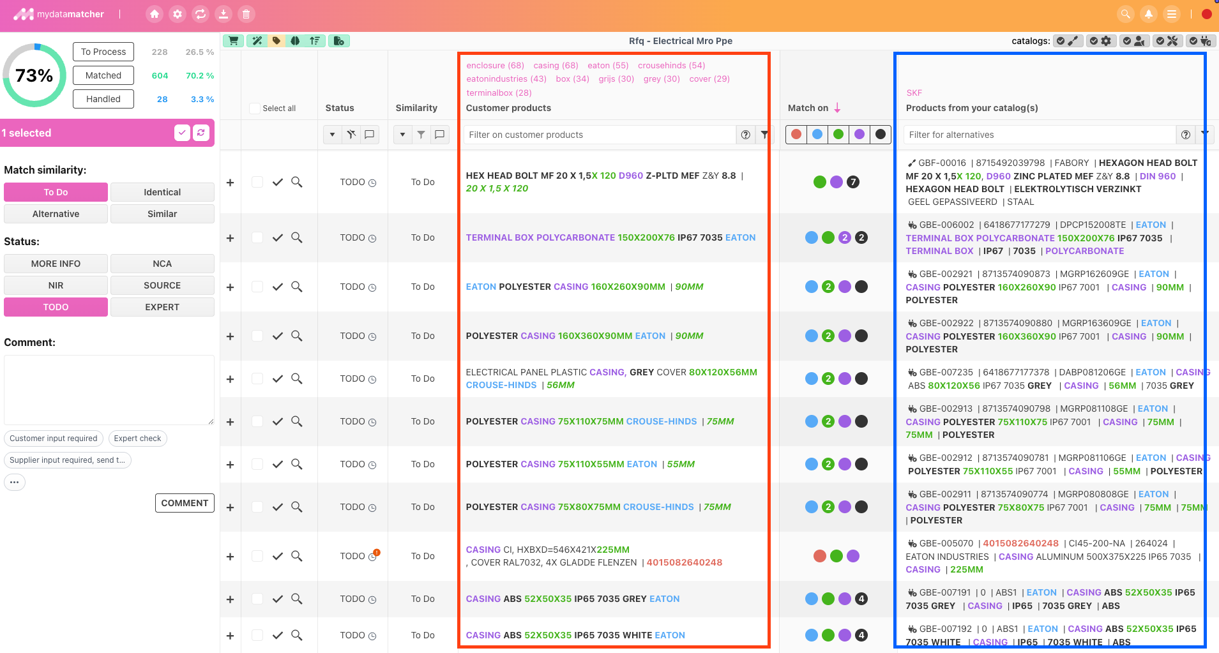This screenshot has height=653, width=1219.
Task: Add the 'Customer input required' comment tag
Action: pos(54,439)
